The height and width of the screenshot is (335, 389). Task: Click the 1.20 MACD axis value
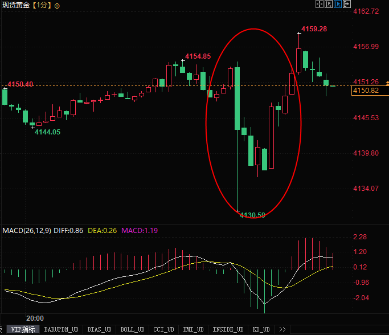pyautogui.click(x=360, y=252)
